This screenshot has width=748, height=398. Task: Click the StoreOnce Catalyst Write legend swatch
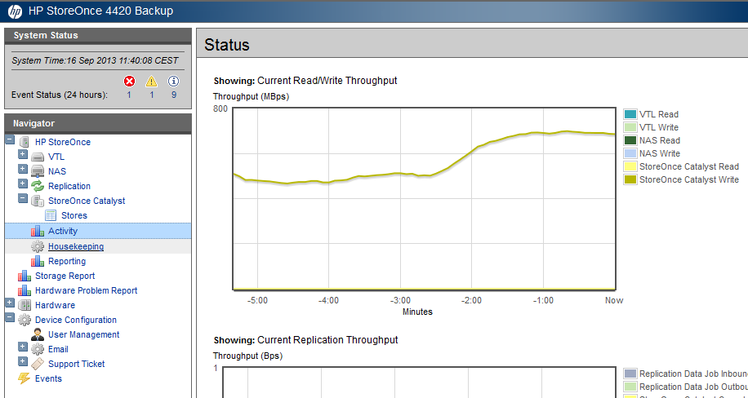tap(630, 179)
